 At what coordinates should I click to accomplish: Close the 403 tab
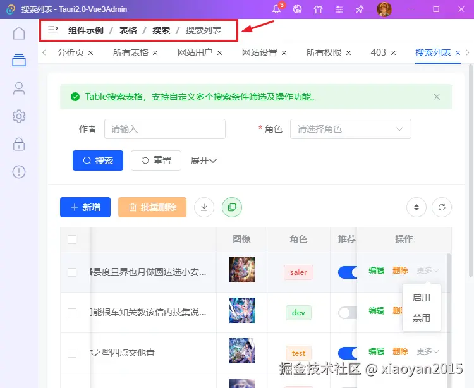tap(393, 53)
